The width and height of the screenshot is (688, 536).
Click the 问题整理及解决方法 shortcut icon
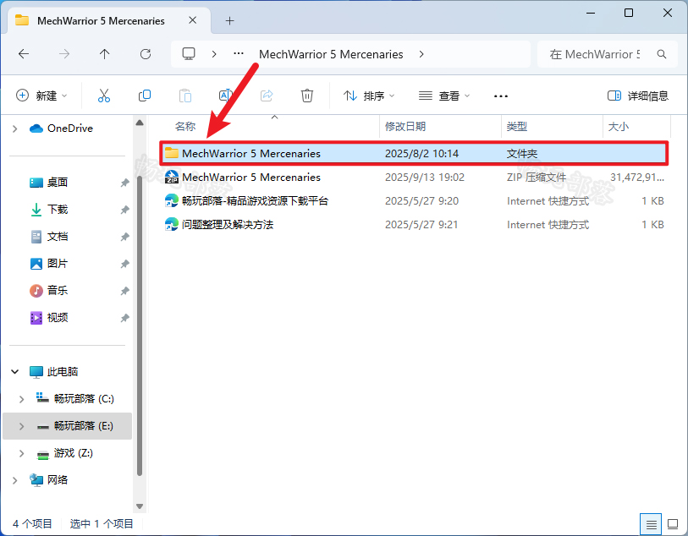pyautogui.click(x=172, y=224)
